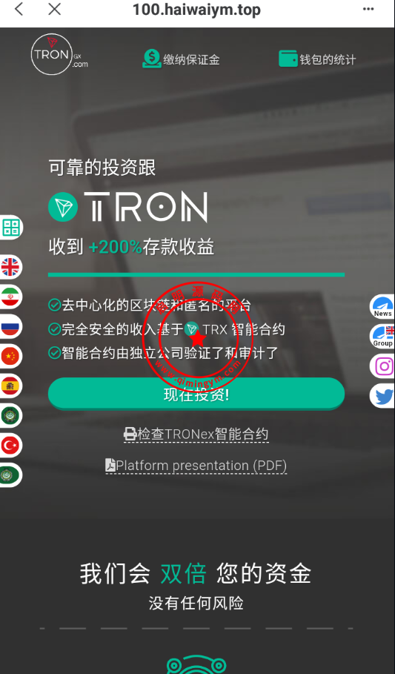The image size is (395, 674).
Task: Choose the Russian flag language
Action: 10,326
